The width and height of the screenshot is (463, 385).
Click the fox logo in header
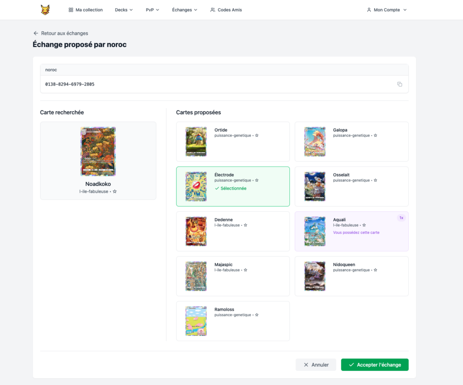pos(45,10)
